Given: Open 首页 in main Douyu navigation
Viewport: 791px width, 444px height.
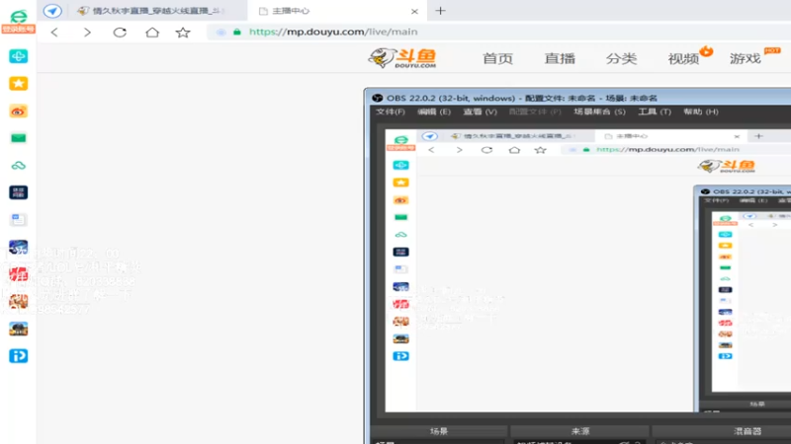Looking at the screenshot, I should click(x=498, y=58).
